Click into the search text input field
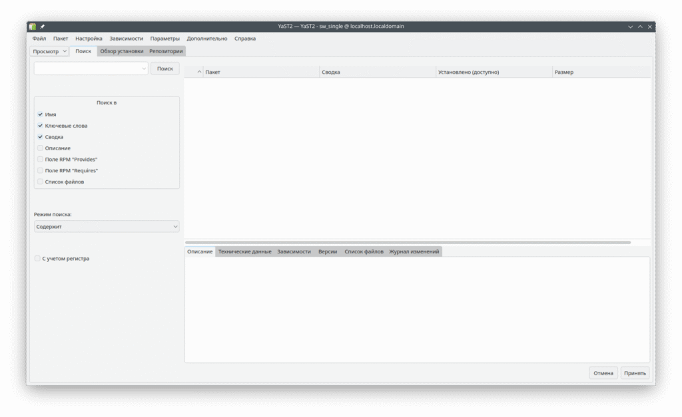This screenshot has width=682, height=417. [x=87, y=69]
